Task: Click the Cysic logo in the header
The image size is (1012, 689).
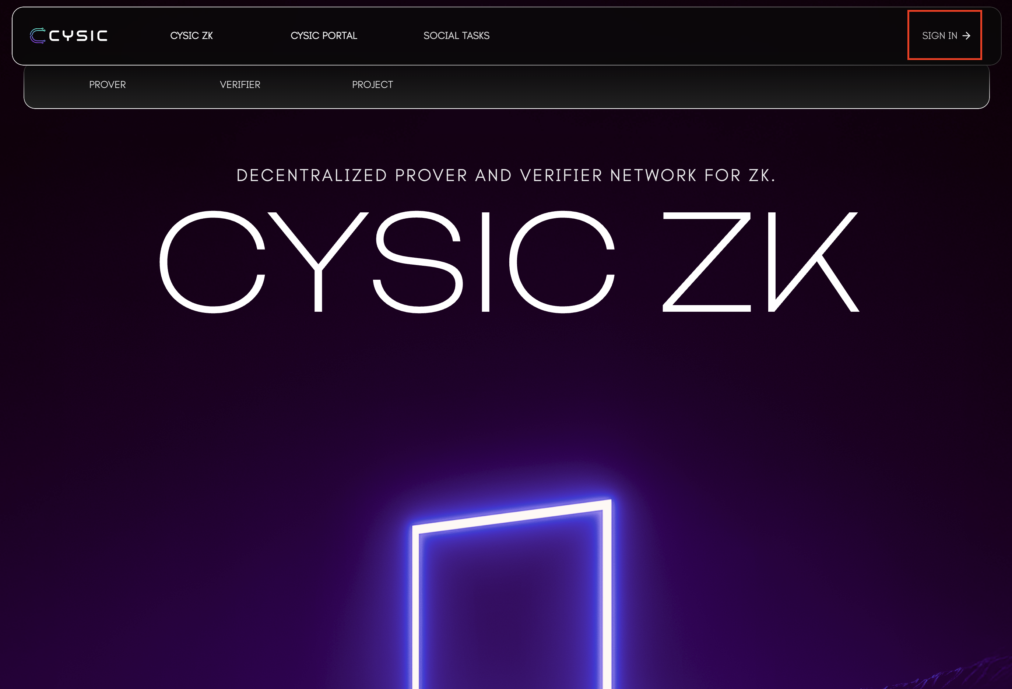Action: [x=68, y=36]
